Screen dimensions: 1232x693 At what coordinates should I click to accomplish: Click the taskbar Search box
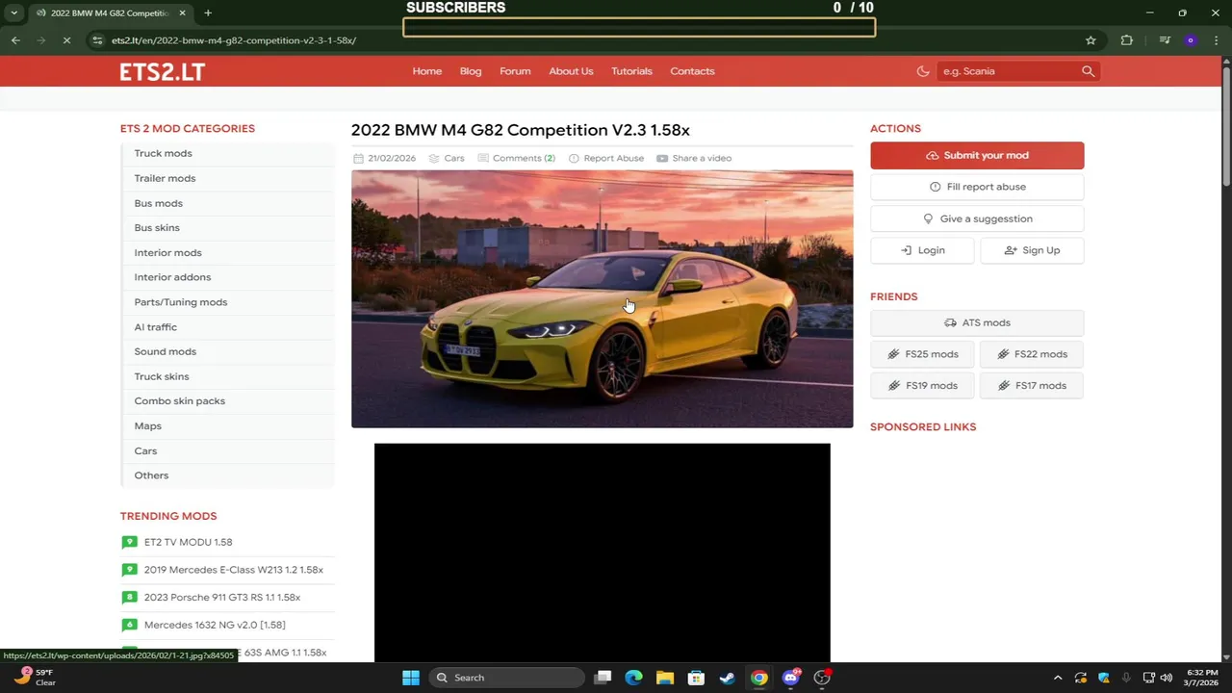coord(506,678)
